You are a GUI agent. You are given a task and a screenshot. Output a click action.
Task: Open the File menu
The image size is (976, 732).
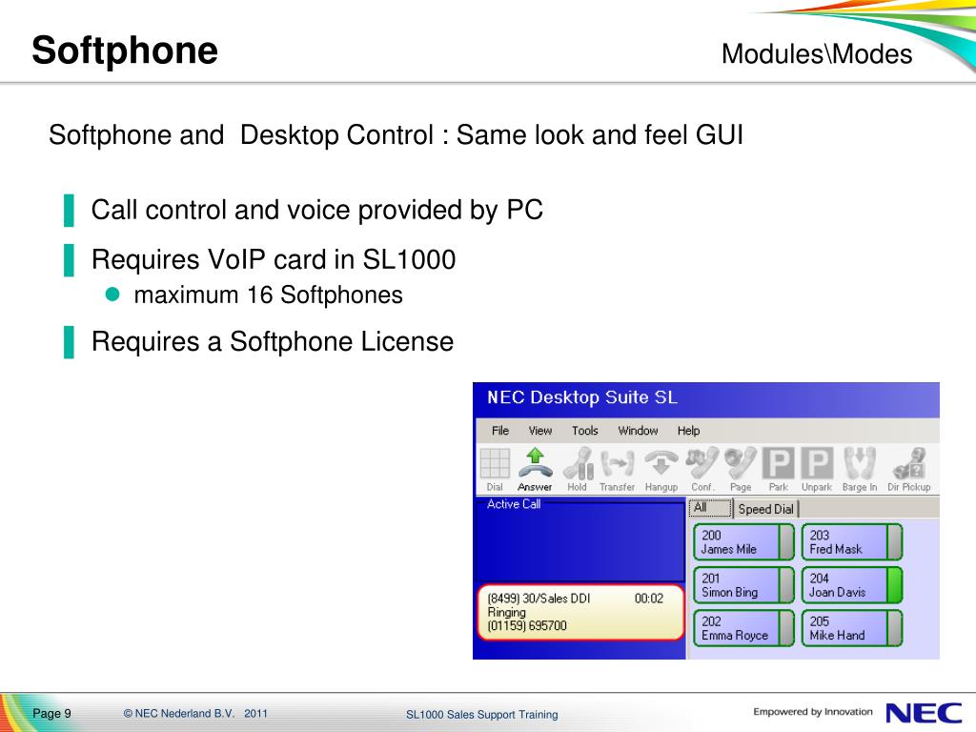(499, 431)
